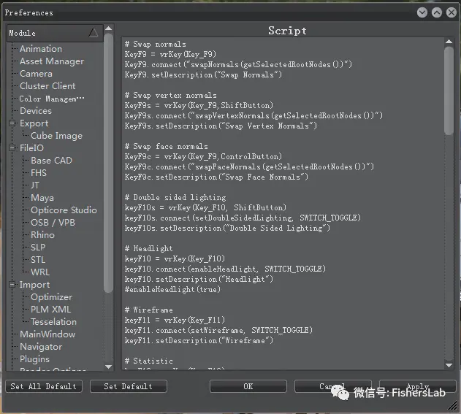Open Color Management preferences
This screenshot has height=414, width=461.
52,99
